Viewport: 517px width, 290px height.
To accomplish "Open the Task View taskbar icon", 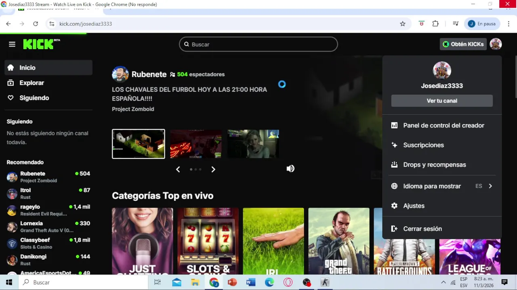I will coord(158,282).
